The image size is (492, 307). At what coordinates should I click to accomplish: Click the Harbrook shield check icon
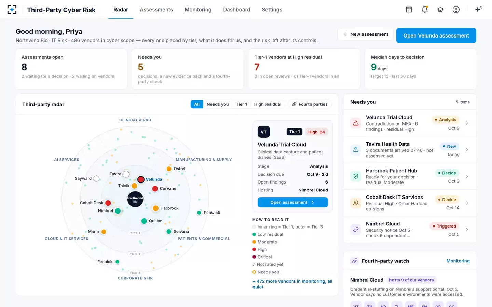356,176
